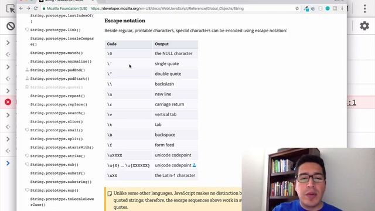The image size is (375, 211).
Task: Open String.prototype.replace() link
Action: (x=59, y=104)
